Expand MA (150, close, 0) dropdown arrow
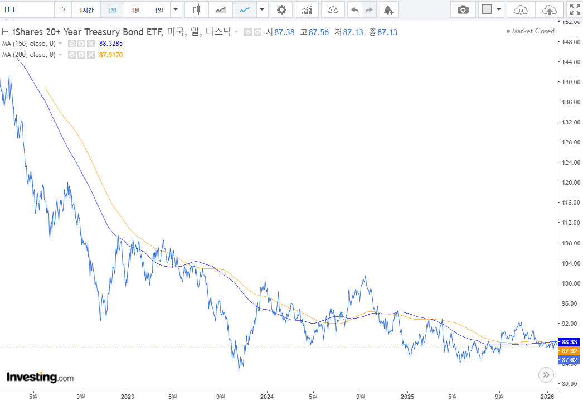The width and height of the screenshot is (583, 400). [60, 44]
